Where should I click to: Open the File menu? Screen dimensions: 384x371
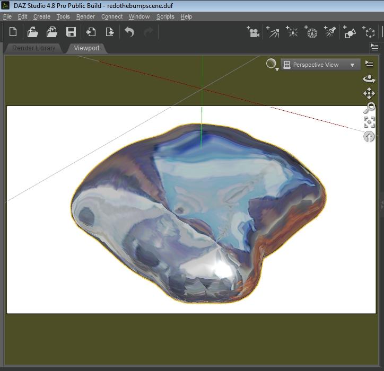(x=7, y=16)
